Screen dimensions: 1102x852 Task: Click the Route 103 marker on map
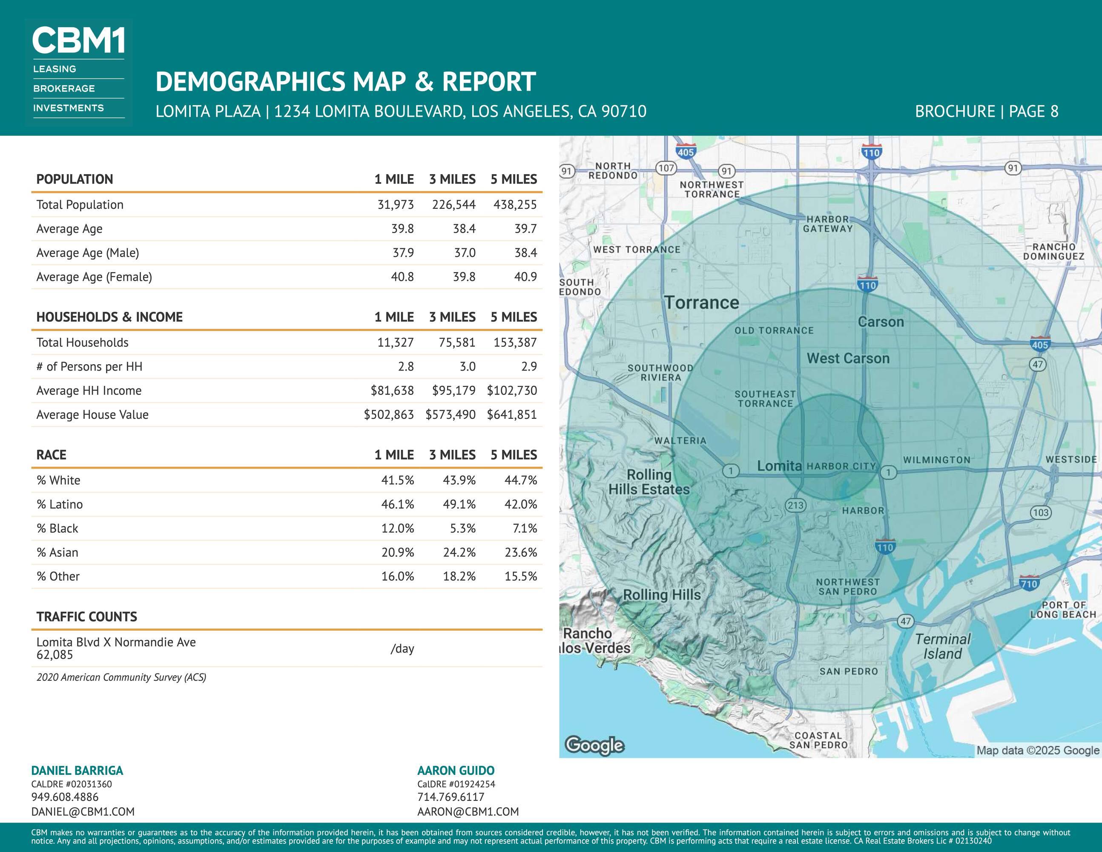pos(1040,513)
